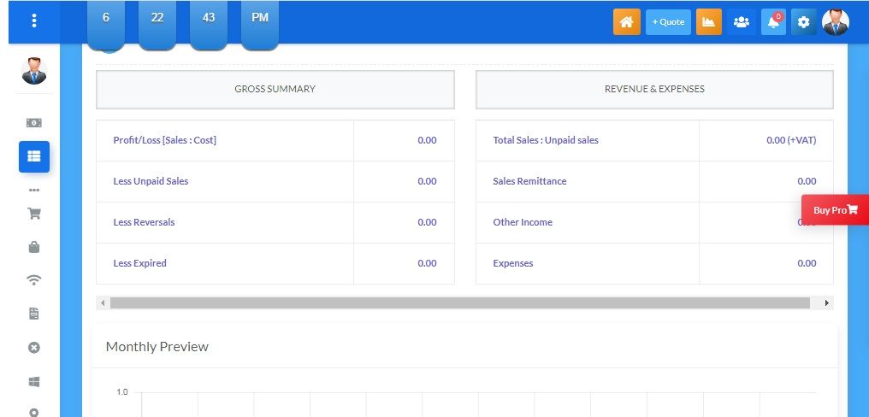Click the shopping cart sidebar icon
This screenshot has width=869, height=417.
click(34, 214)
